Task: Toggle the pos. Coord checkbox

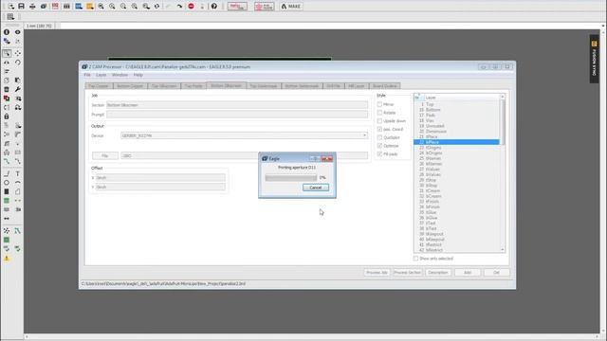Action: pyautogui.click(x=379, y=129)
